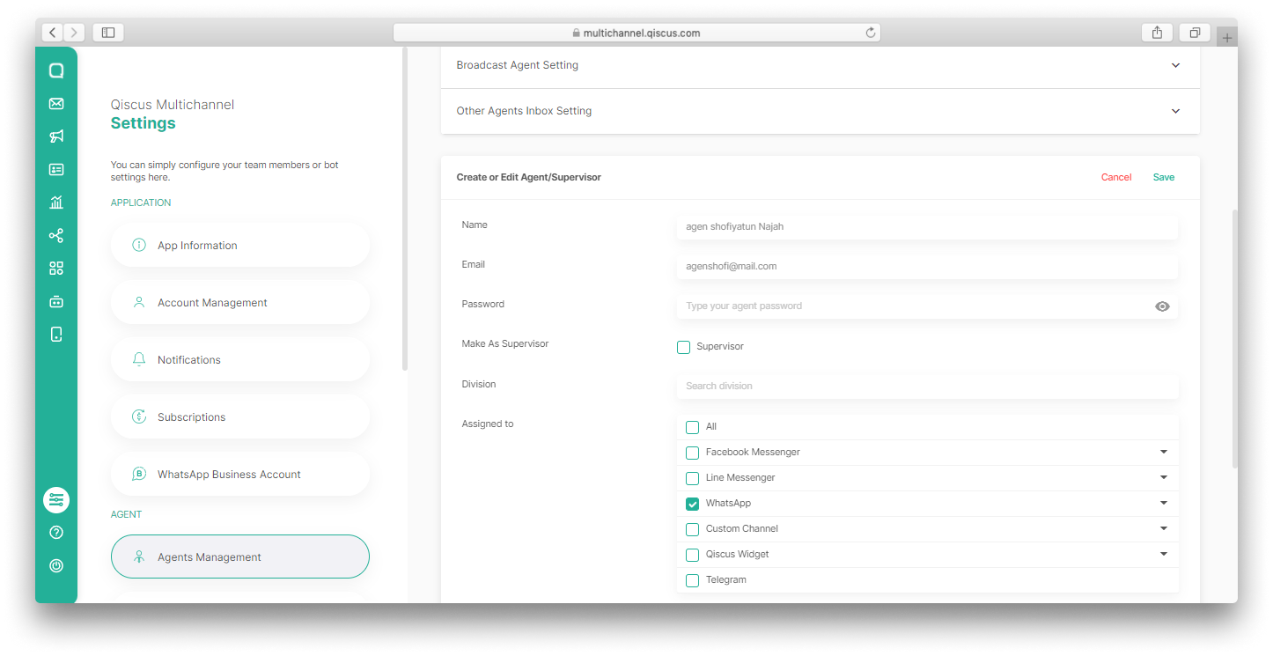Viewport: 1273px width, 656px height.
Task: Click the help question-mark icon
Action: pyautogui.click(x=56, y=532)
